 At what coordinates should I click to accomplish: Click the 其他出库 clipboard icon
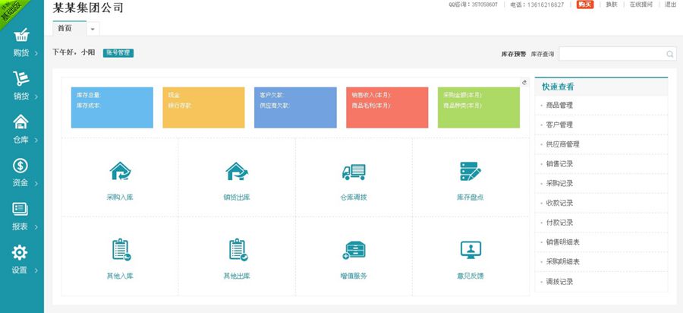coord(237,250)
